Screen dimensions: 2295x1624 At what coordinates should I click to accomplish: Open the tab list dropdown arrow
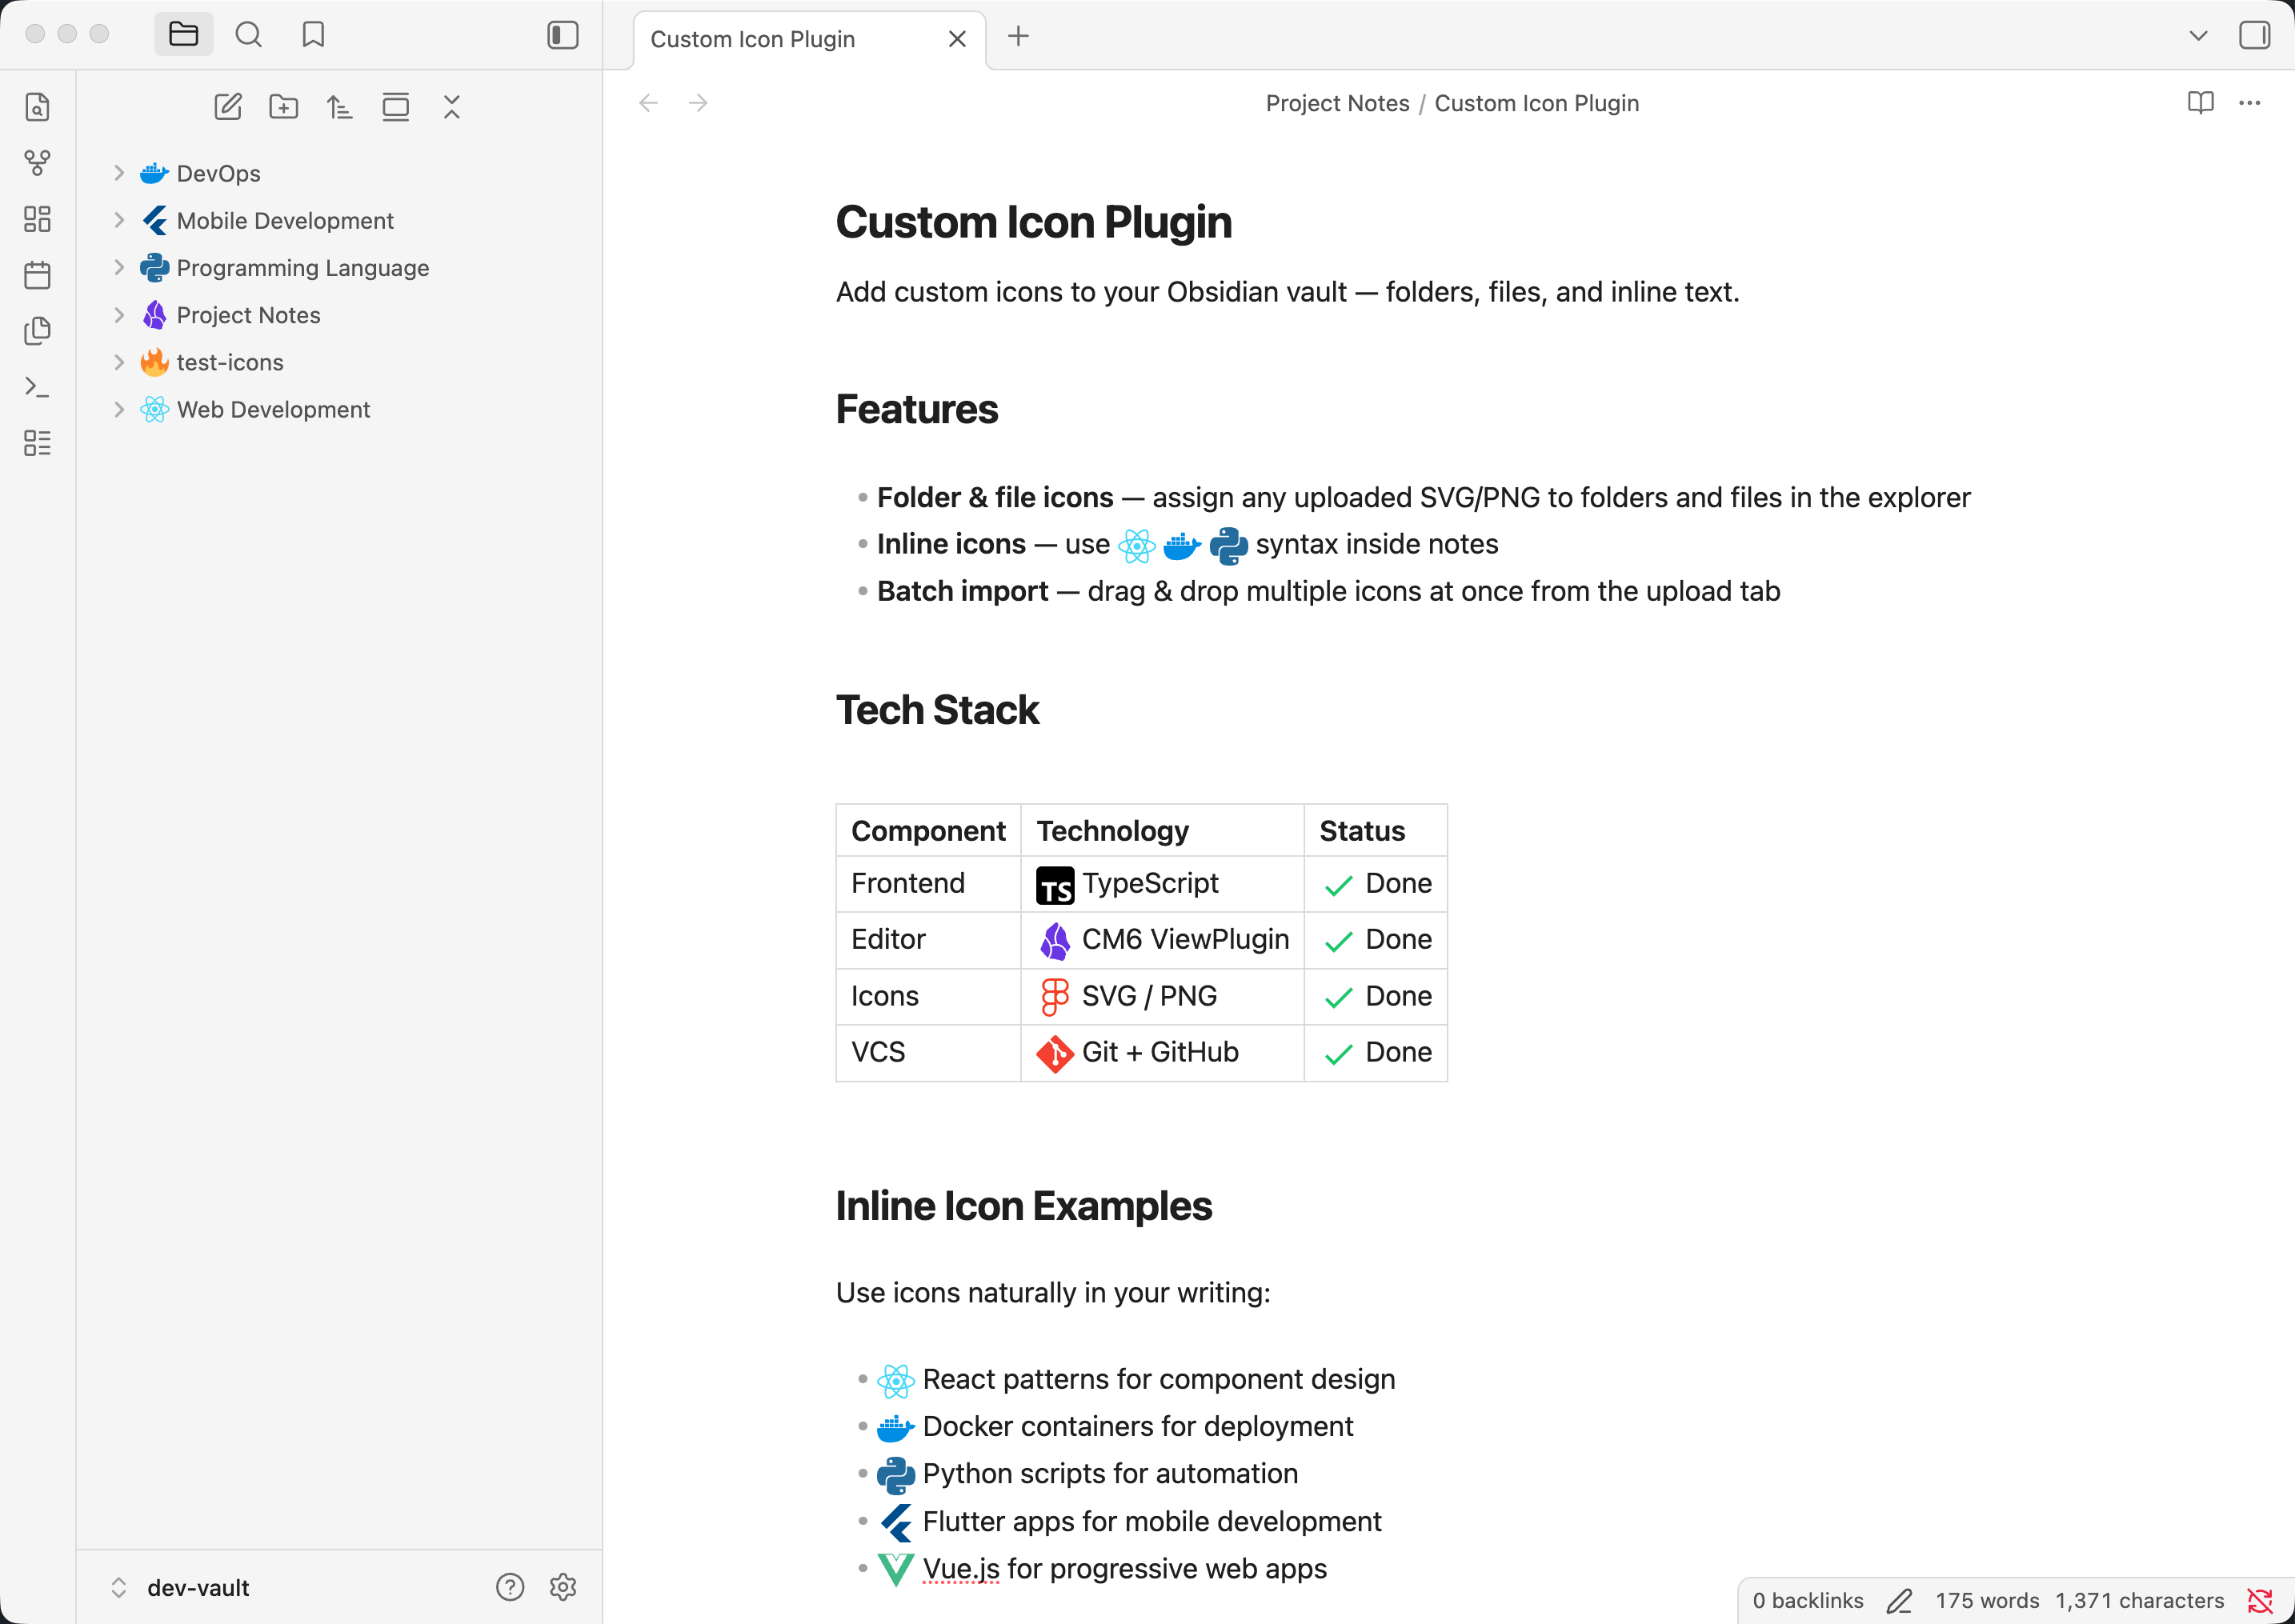[x=2198, y=36]
